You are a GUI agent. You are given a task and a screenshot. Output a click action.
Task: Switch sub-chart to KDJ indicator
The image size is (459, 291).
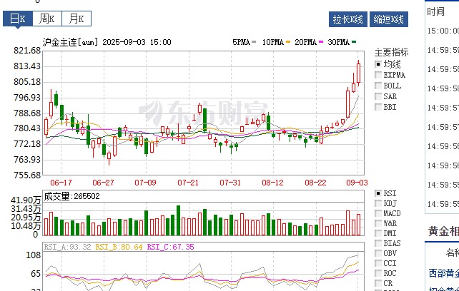click(378, 203)
